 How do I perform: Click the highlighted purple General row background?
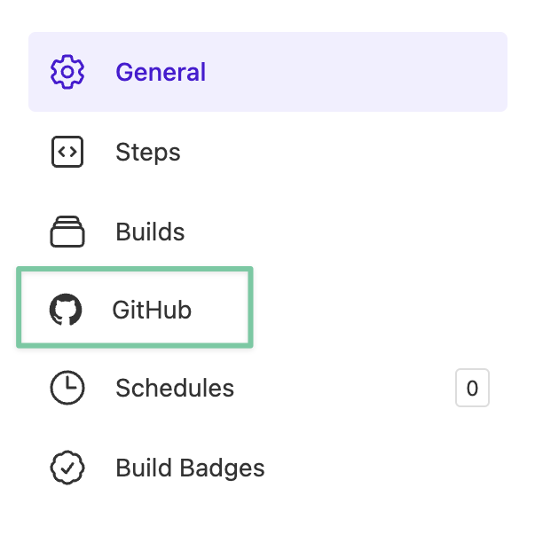(355, 72)
